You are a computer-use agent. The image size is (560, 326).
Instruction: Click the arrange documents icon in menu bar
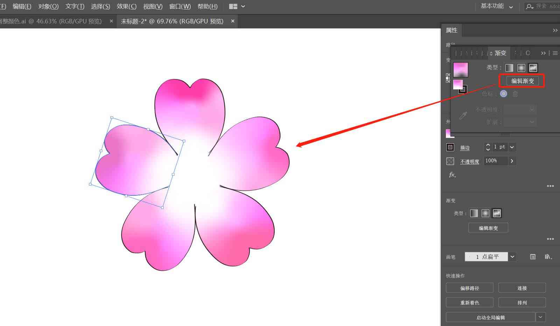tap(233, 6)
